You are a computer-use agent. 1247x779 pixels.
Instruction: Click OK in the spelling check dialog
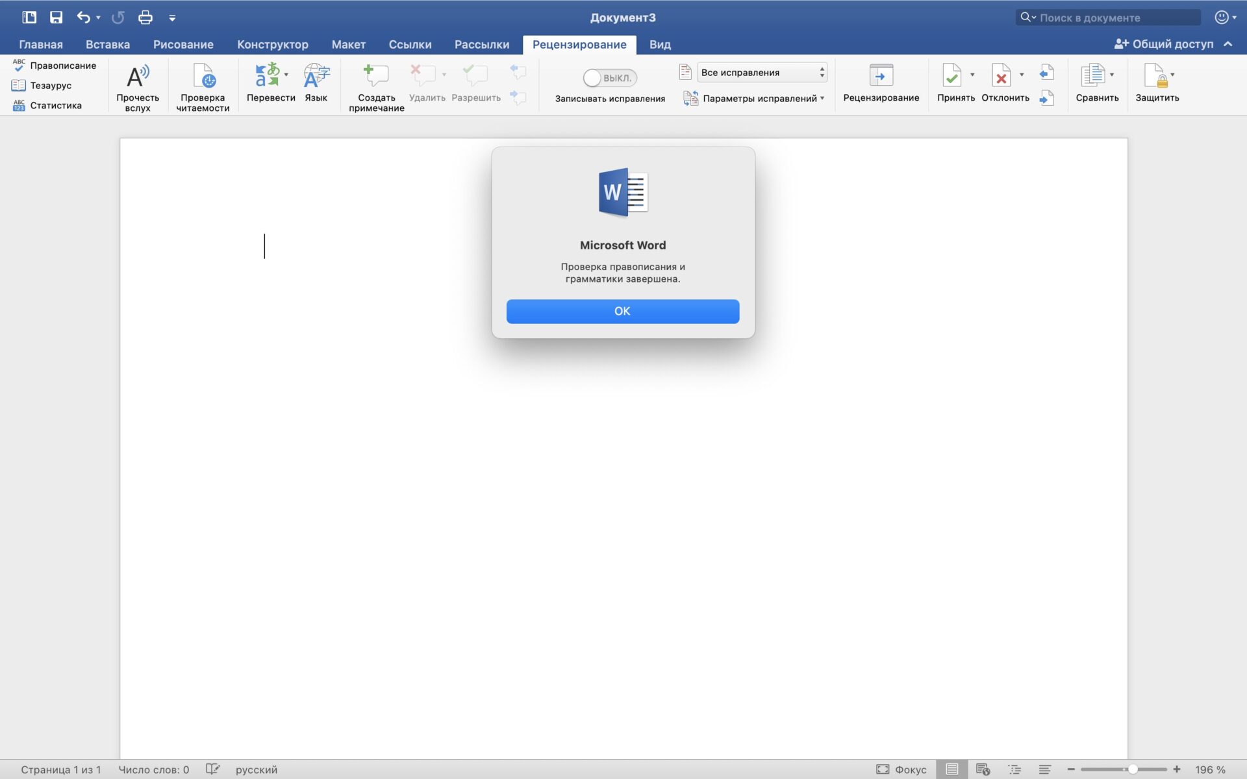(x=622, y=311)
